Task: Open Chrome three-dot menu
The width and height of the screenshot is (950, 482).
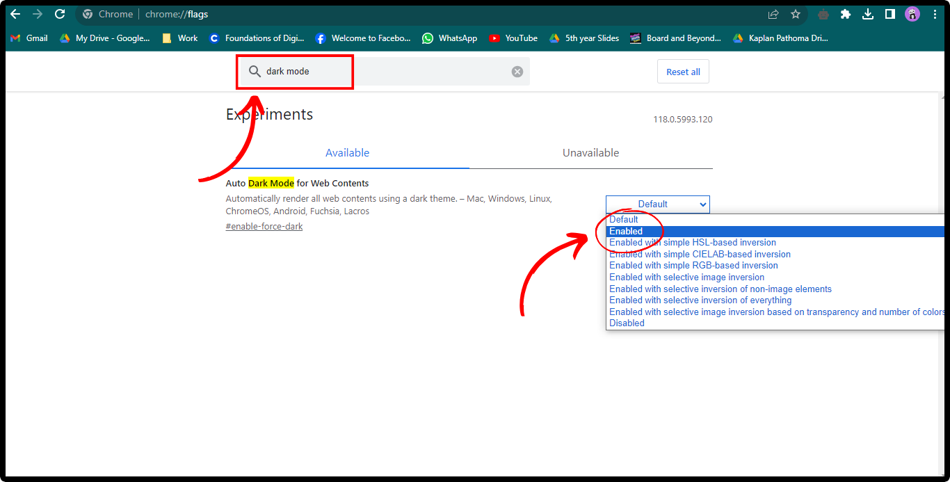Action: [x=935, y=14]
